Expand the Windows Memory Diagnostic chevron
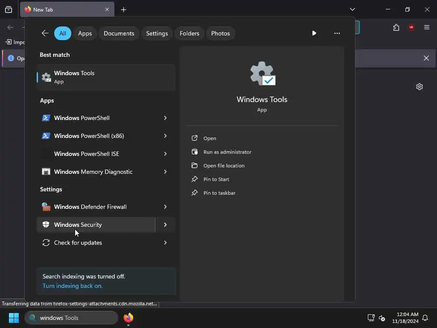 point(165,172)
